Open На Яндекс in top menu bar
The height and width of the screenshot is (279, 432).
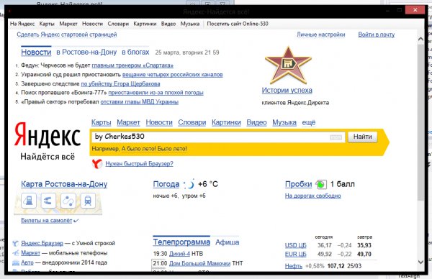pyautogui.click(x=22, y=24)
